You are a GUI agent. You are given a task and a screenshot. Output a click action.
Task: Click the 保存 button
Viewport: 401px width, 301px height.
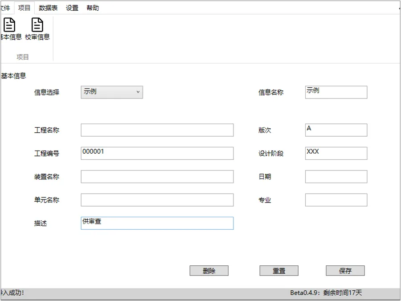coord(345,271)
